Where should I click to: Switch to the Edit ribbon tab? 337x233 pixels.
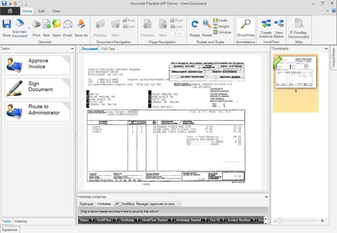coord(41,11)
